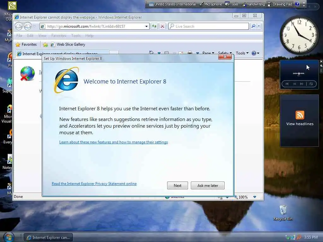Screen dimensions: 323x242
Task: Click the system clock 3:55 PM
Action: click(311, 237)
